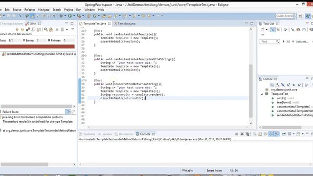Open the Project menu

68,10
